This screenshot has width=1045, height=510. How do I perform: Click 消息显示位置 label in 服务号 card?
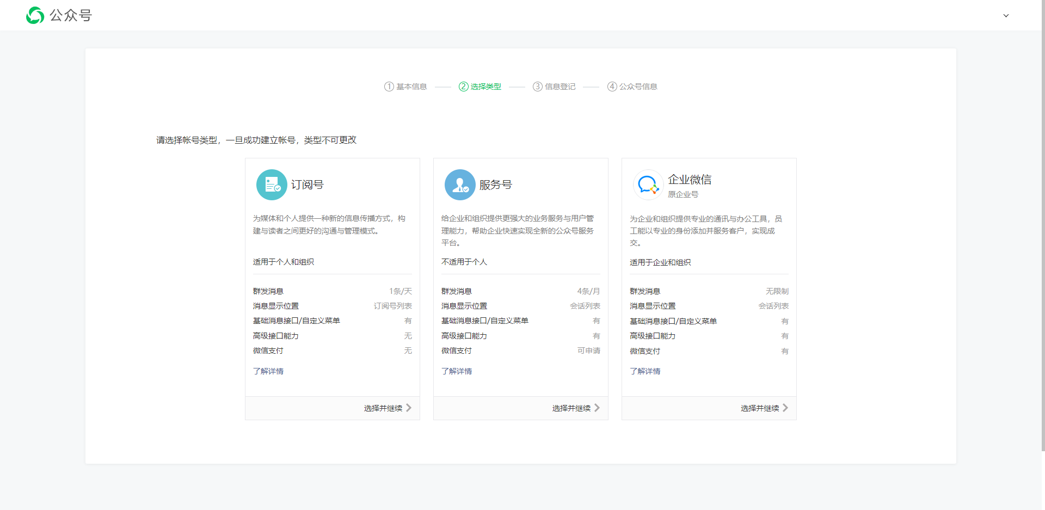(464, 306)
